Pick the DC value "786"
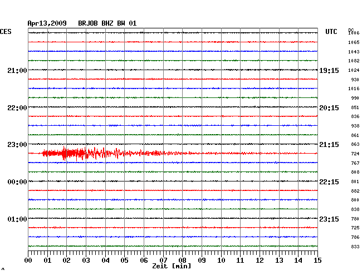This screenshot has height=275, width=362. pos(355,237)
